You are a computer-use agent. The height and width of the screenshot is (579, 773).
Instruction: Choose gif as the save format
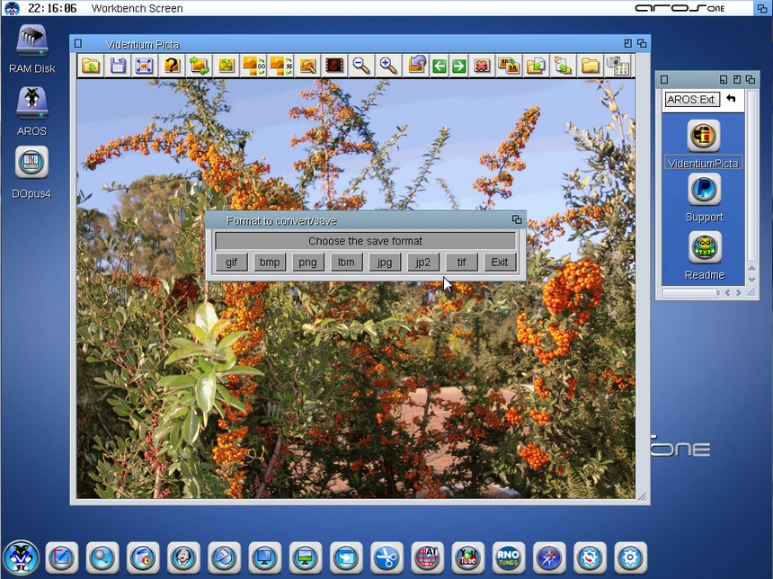(231, 263)
